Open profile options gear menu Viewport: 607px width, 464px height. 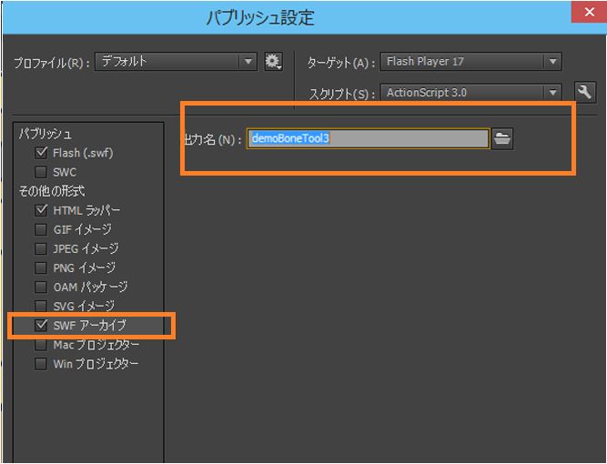coord(273,62)
